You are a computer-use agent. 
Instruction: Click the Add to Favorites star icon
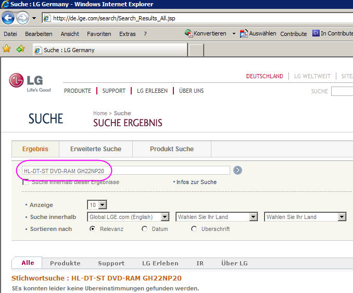coord(20,48)
